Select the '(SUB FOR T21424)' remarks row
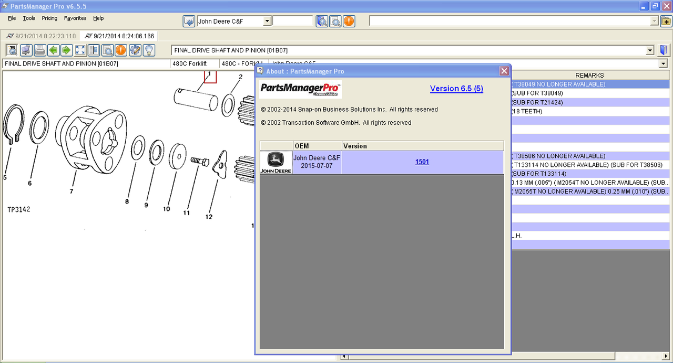673x363 pixels. pos(589,102)
